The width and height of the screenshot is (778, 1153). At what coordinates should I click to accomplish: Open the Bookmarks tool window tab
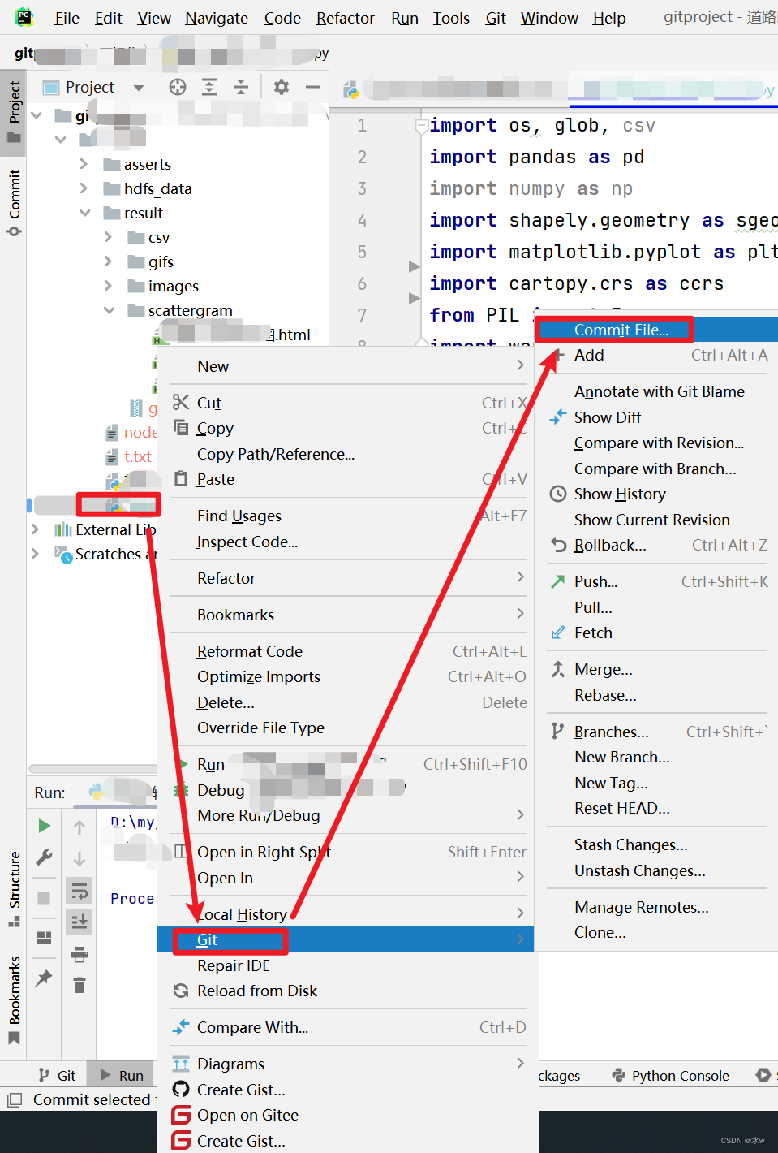click(x=14, y=1000)
